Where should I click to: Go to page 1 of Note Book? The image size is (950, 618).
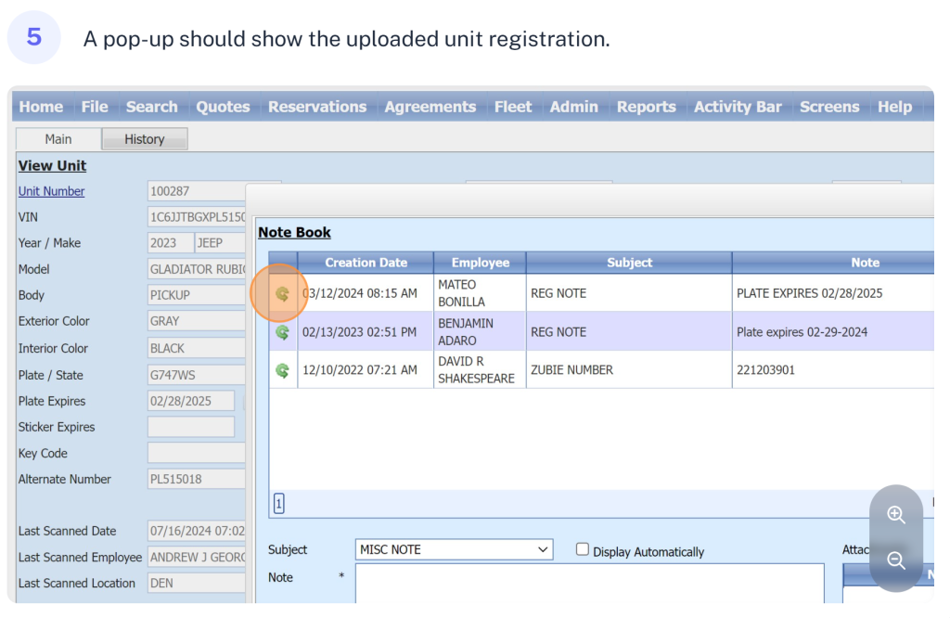pyautogui.click(x=278, y=504)
